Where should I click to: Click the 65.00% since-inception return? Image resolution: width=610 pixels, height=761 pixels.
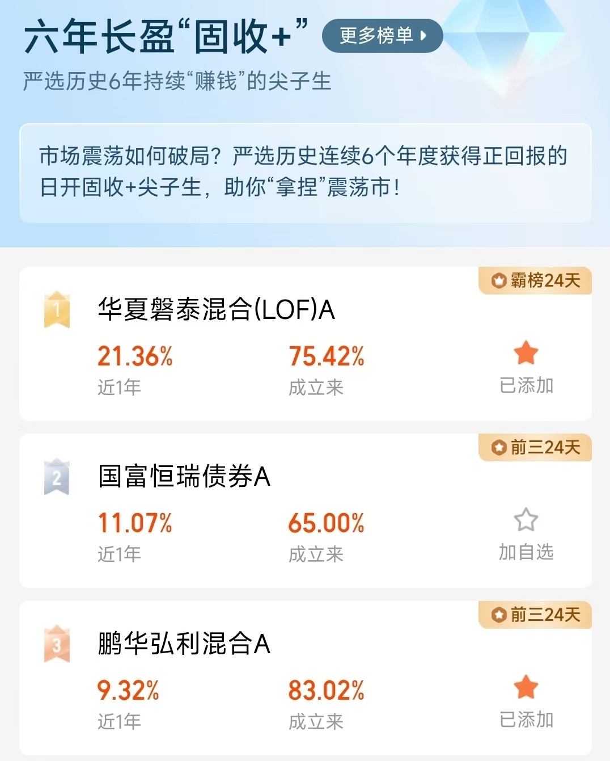click(327, 523)
